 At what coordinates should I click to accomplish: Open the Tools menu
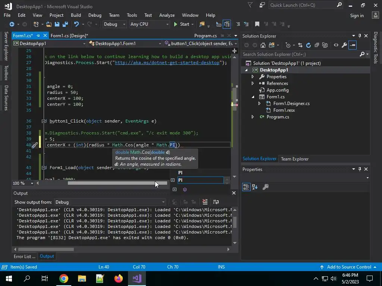132,15
